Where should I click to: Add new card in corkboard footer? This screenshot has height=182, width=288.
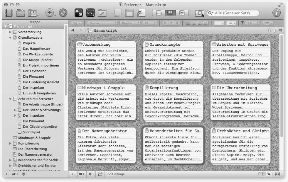(73, 174)
